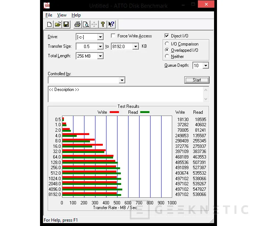Screen dimensions: 257x226
Task: Click green Read legend color swatch
Action: pos(145,112)
